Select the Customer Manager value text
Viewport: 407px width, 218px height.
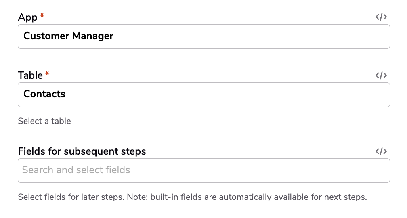pyautogui.click(x=69, y=36)
